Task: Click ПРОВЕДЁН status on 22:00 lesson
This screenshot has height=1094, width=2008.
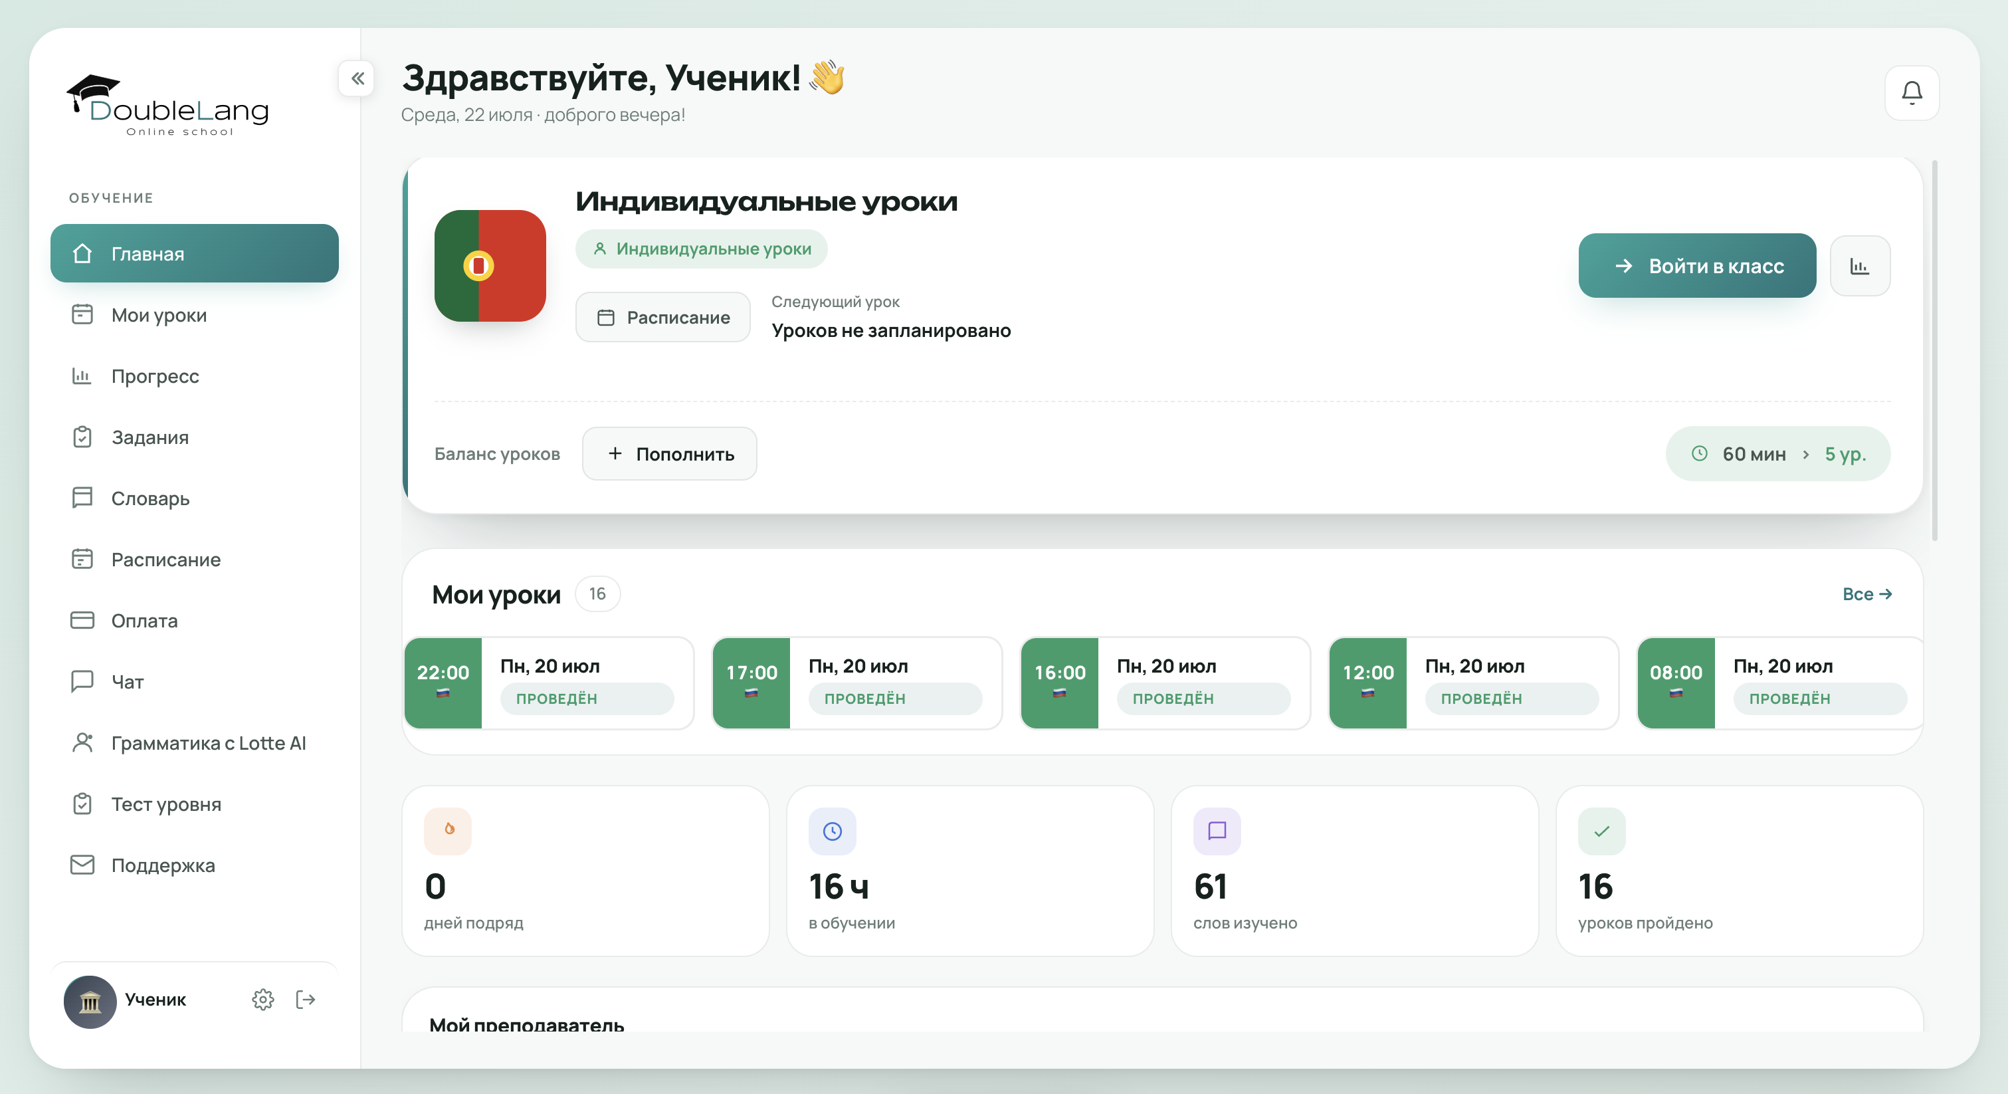Action: (586, 698)
